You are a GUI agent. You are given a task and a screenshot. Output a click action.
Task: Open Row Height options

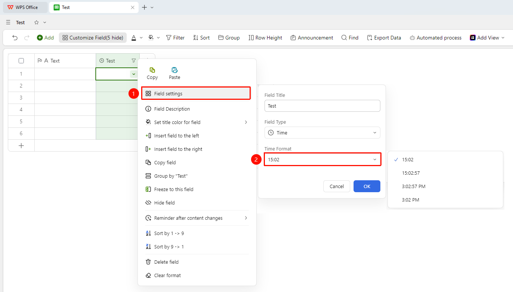265,38
